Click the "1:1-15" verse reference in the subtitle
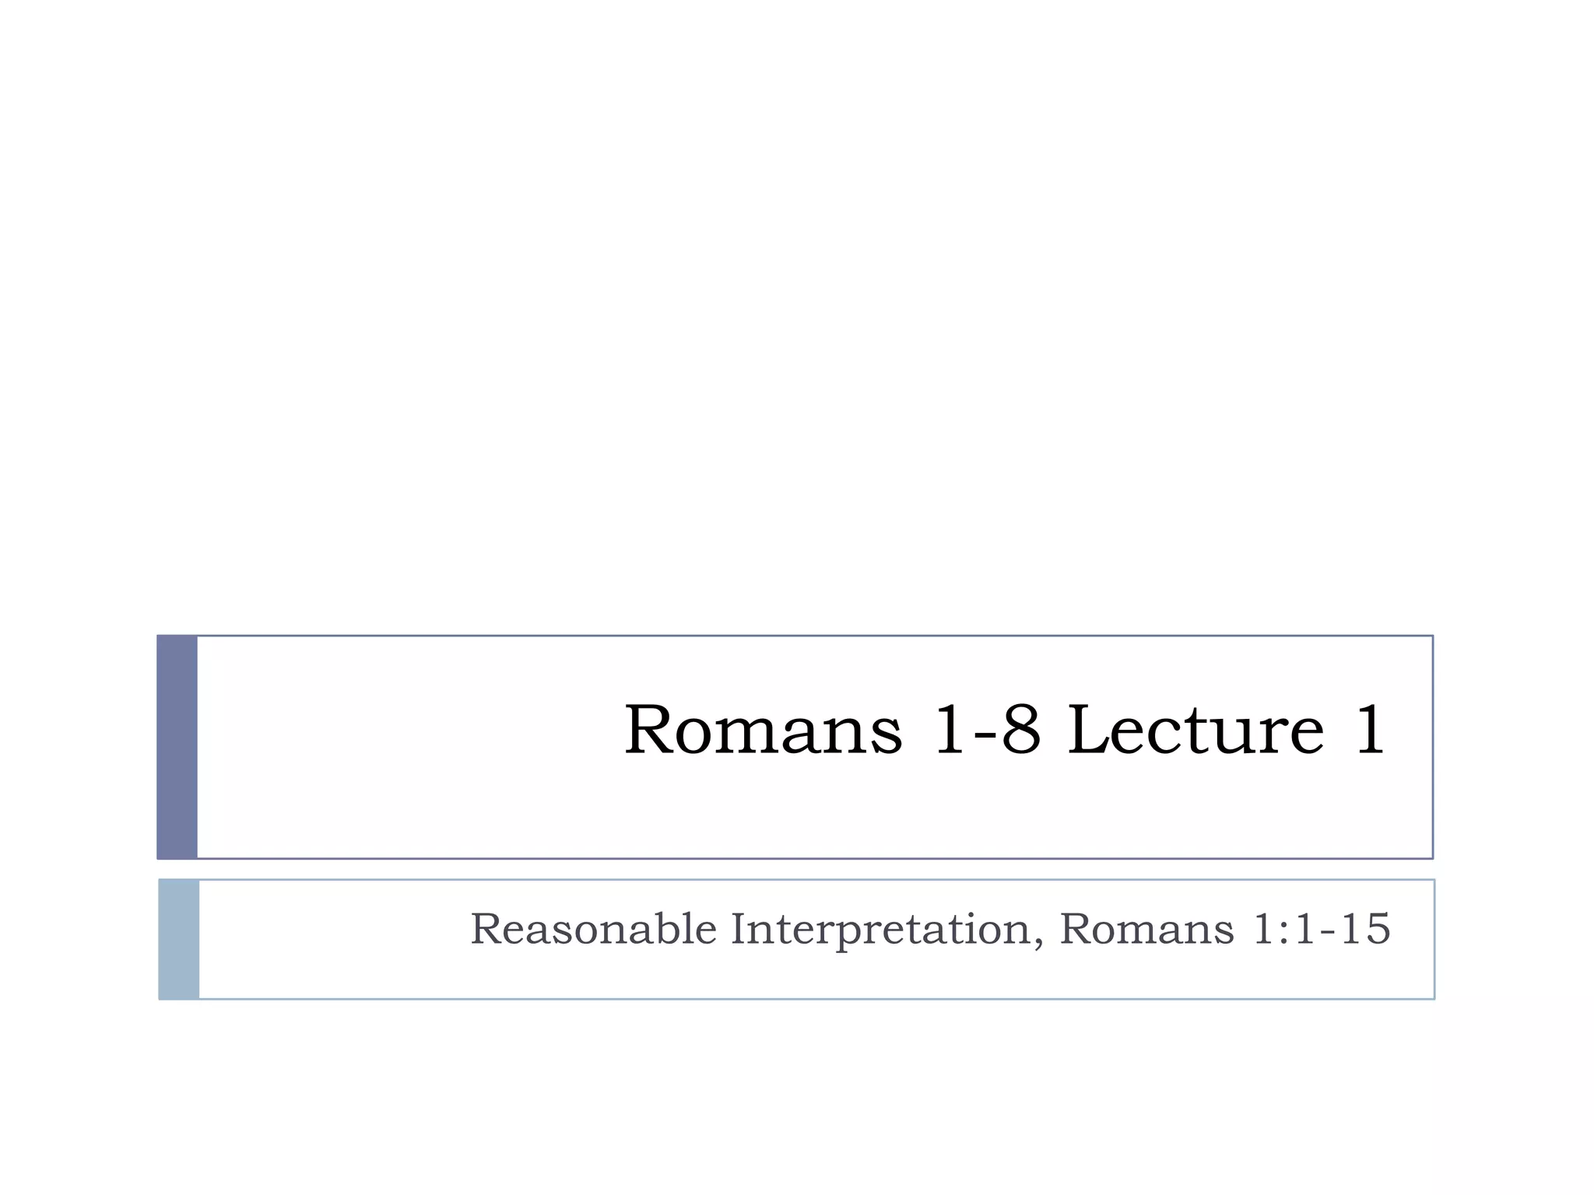The height and width of the screenshot is (1195, 1594). pyautogui.click(x=1321, y=929)
